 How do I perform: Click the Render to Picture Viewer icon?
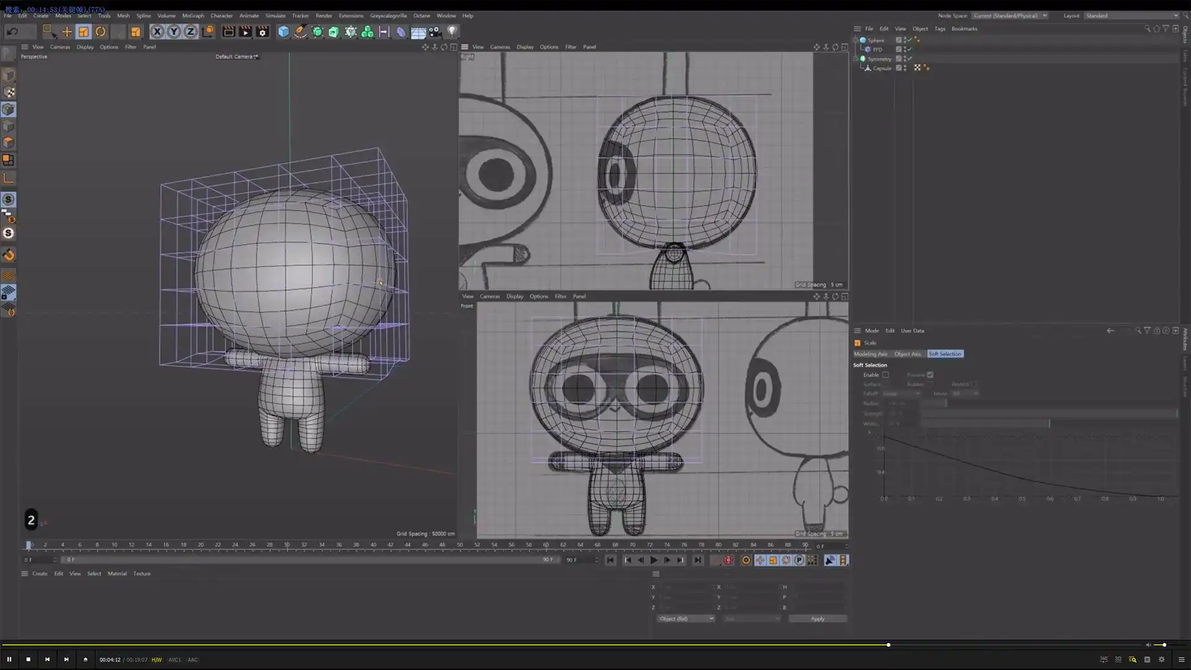[x=245, y=32]
